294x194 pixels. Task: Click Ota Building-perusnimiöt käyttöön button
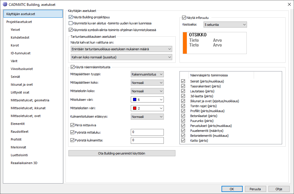point(122,153)
